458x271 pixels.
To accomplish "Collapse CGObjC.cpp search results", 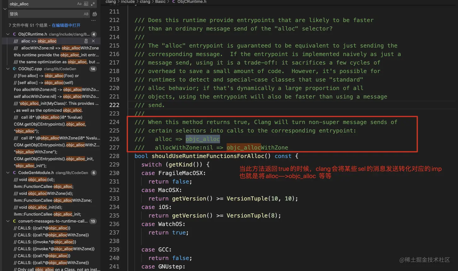I will point(8,69).
